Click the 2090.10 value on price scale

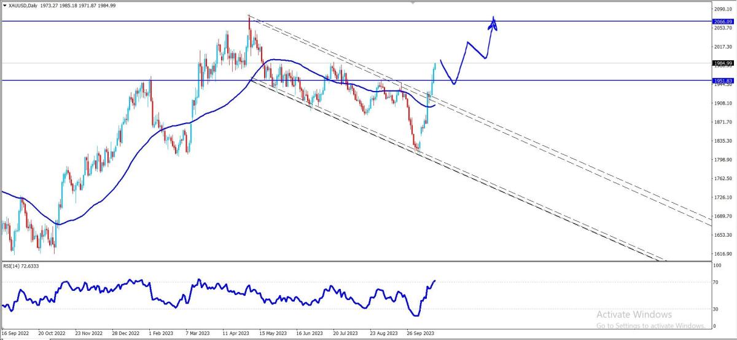point(722,9)
